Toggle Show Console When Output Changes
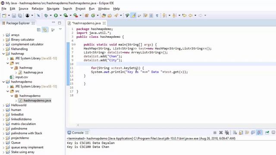276x155 pixels. (x=253, y=133)
